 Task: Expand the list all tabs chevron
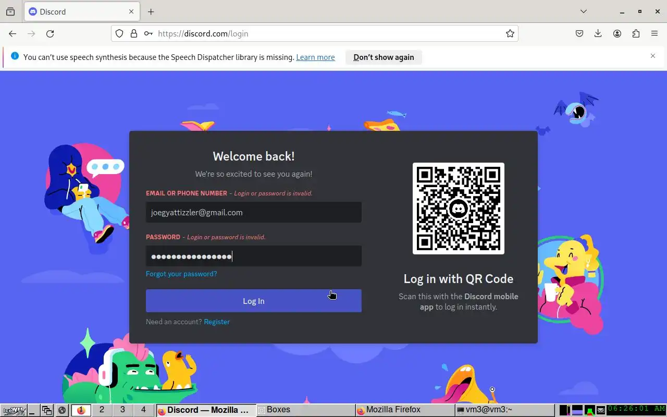point(584,11)
